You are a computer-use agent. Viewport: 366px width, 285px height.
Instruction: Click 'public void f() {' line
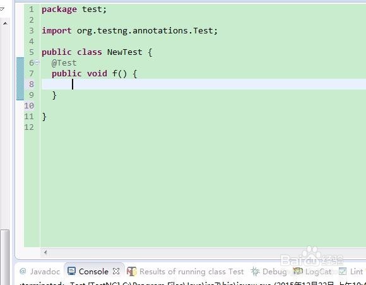click(x=94, y=74)
